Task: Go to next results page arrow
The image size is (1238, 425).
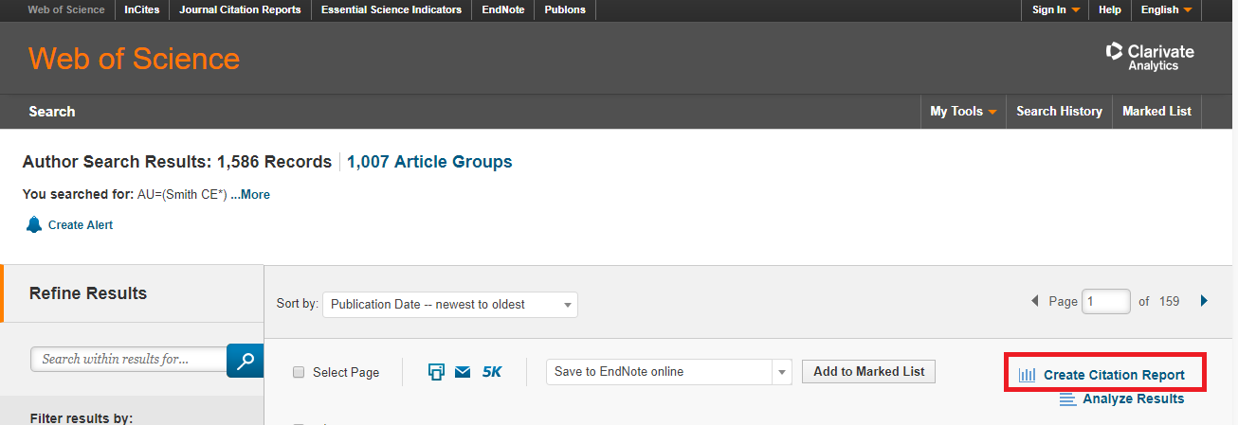Action: coord(1204,301)
